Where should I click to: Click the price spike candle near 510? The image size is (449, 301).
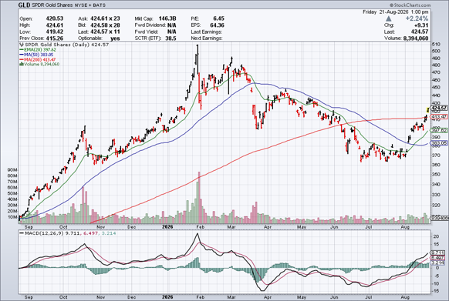tap(197, 59)
